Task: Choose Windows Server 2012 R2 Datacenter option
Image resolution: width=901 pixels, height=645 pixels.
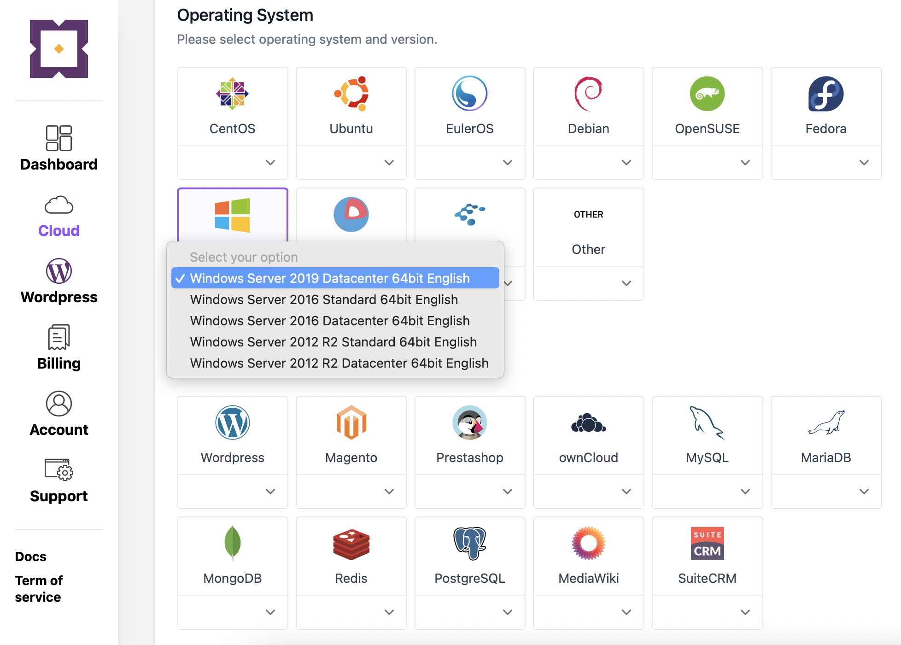Action: click(335, 363)
